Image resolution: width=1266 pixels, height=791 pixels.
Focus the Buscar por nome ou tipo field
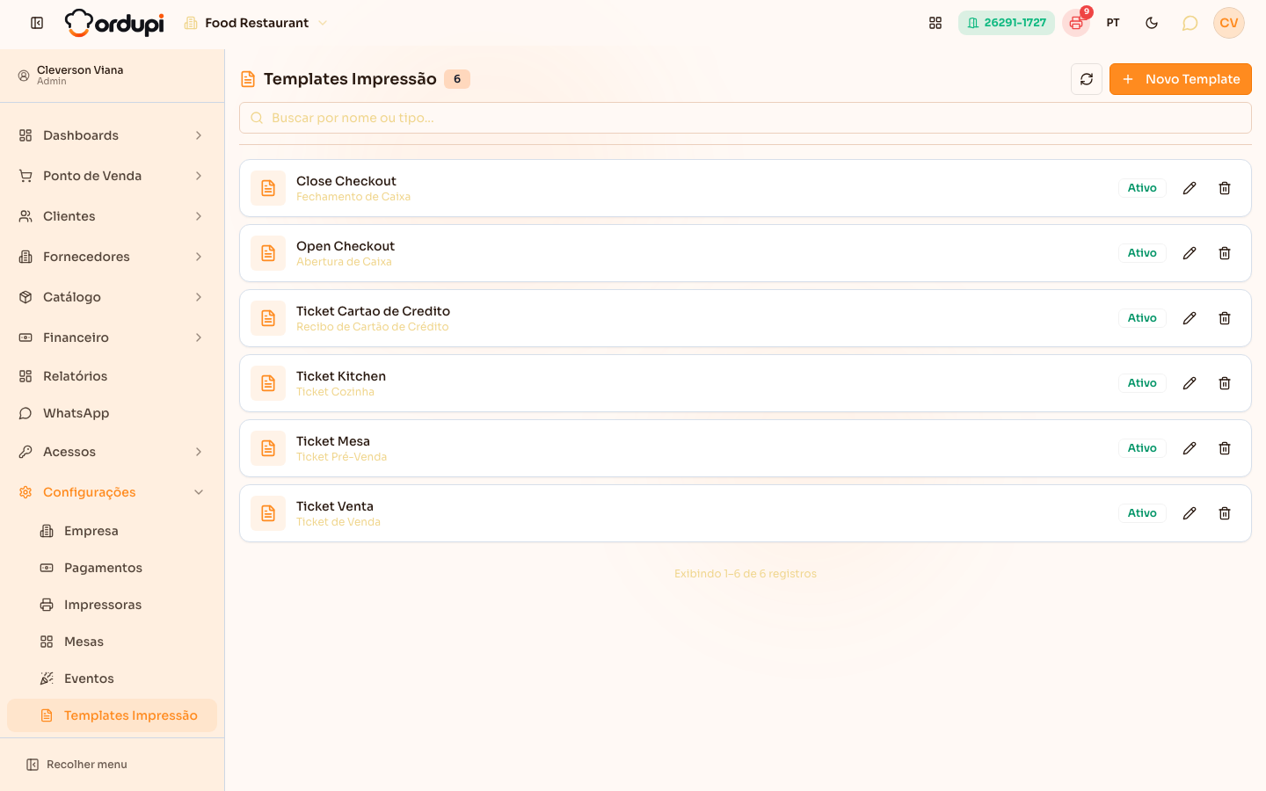click(746, 118)
